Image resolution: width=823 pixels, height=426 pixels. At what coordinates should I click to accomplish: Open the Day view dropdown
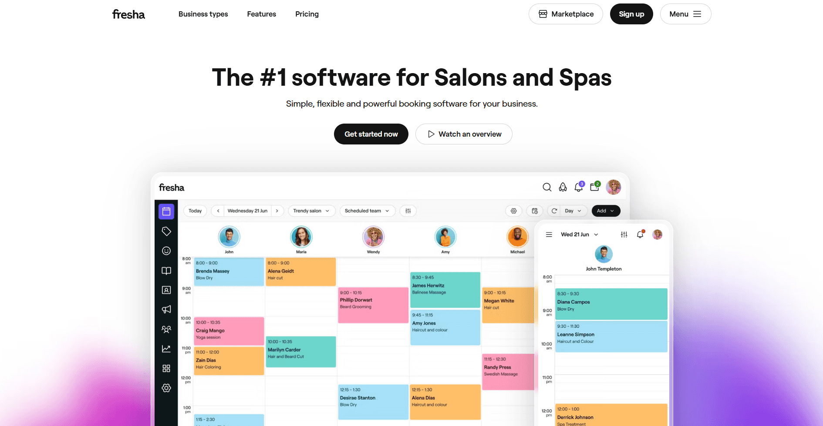pos(573,211)
